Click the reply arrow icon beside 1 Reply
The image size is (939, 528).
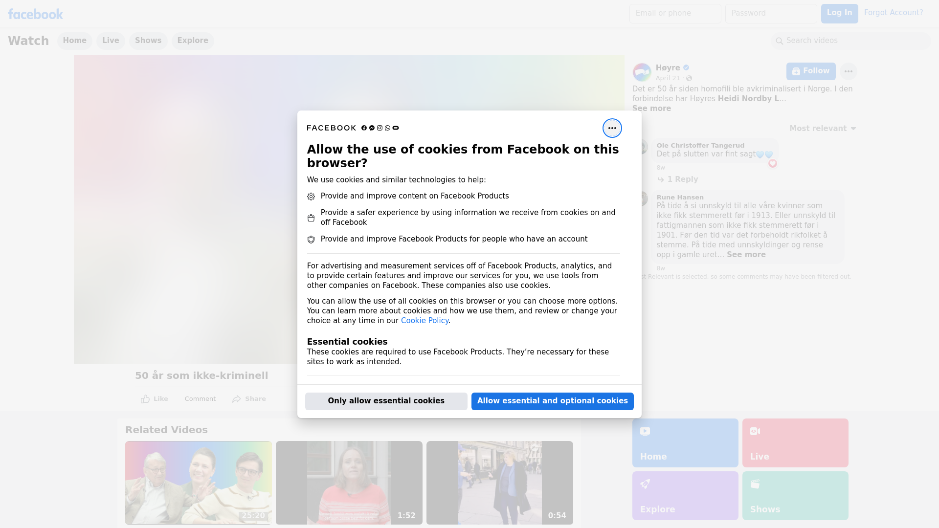[x=661, y=180]
